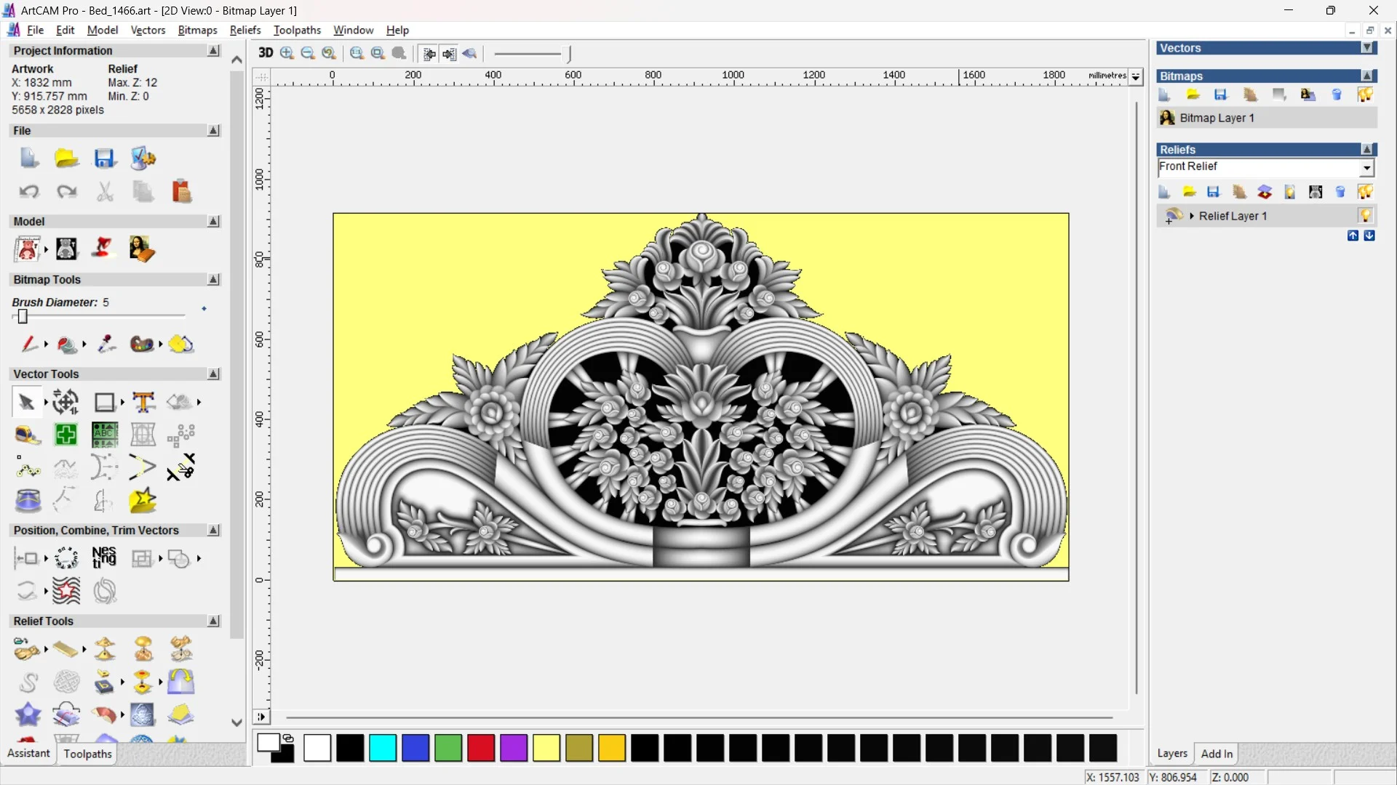Click the Create Star vector tool
Image resolution: width=1397 pixels, height=785 pixels.
[x=143, y=501]
